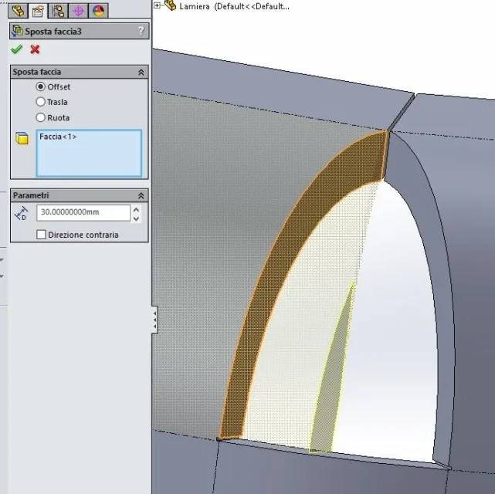Collapse the Sposta faccia section

click(x=141, y=73)
